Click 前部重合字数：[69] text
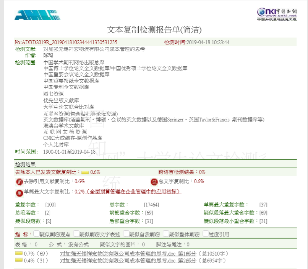This screenshot has height=269, width=308. [x=131, y=213]
